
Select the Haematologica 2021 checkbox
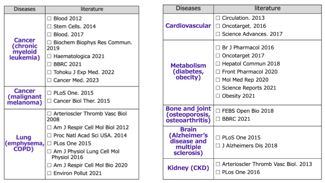[x=49, y=56]
